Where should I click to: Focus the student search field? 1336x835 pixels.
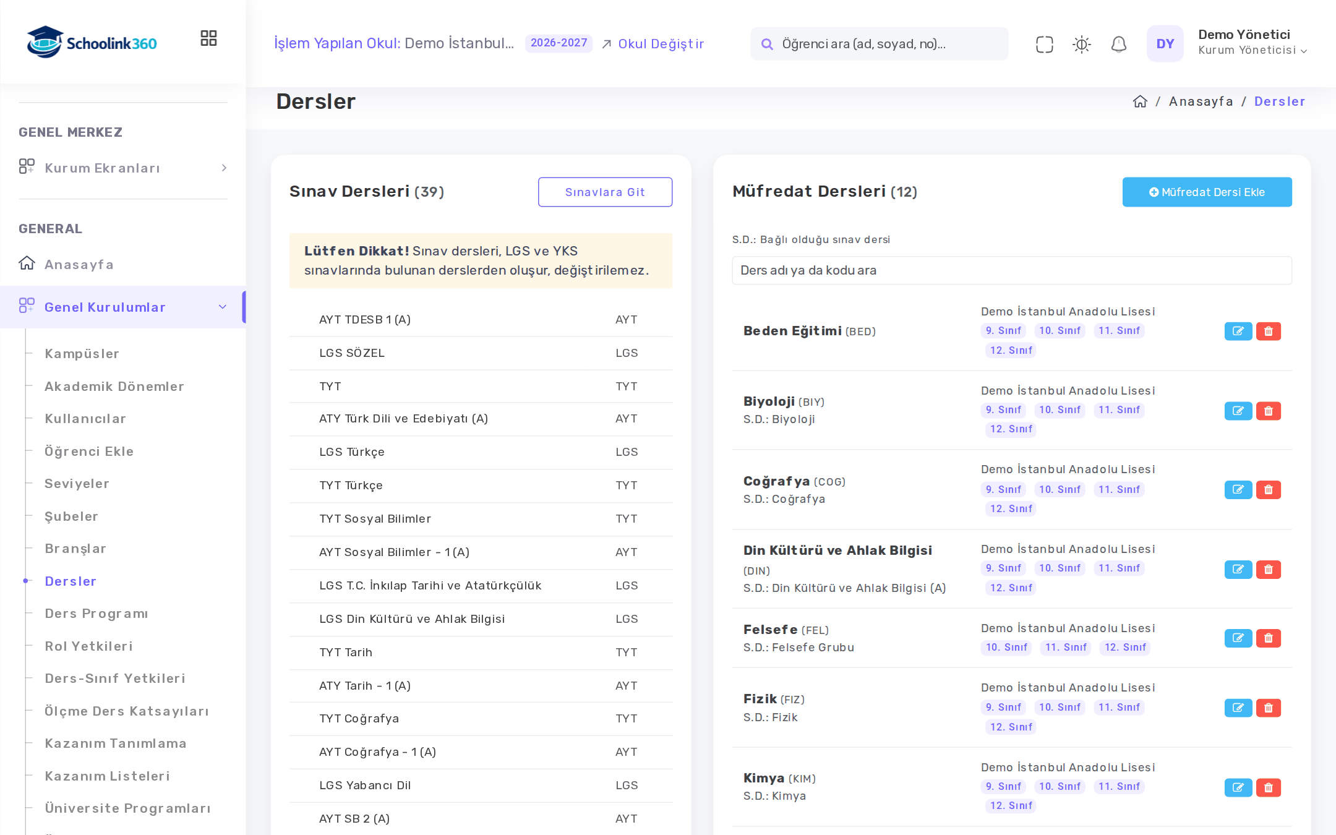(879, 44)
